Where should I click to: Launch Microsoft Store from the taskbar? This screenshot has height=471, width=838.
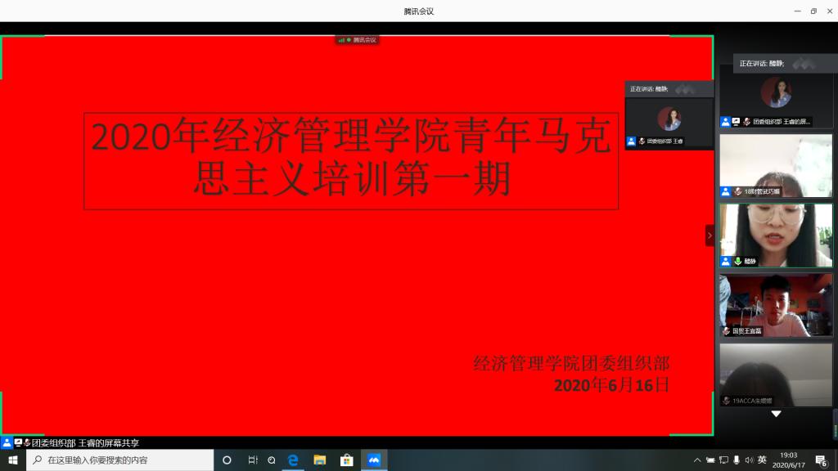[346, 460]
